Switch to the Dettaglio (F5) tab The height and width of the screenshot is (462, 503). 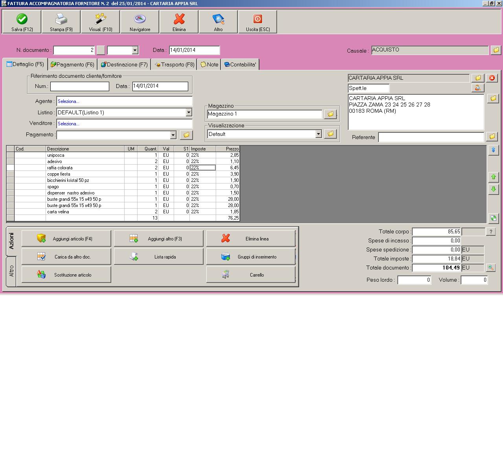[25, 64]
